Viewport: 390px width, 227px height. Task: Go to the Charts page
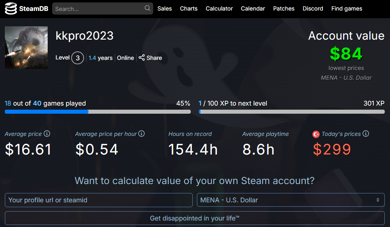[x=189, y=8]
